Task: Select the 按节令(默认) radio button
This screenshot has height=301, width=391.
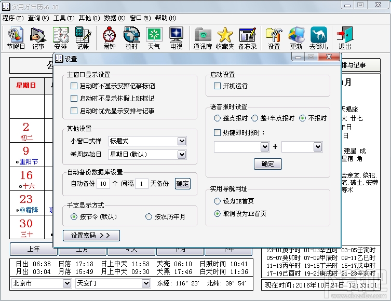Action: [74, 216]
